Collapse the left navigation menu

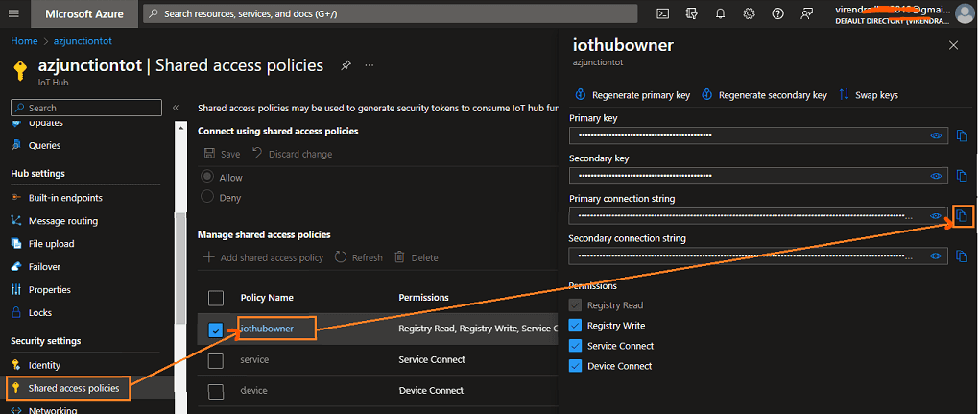176,108
